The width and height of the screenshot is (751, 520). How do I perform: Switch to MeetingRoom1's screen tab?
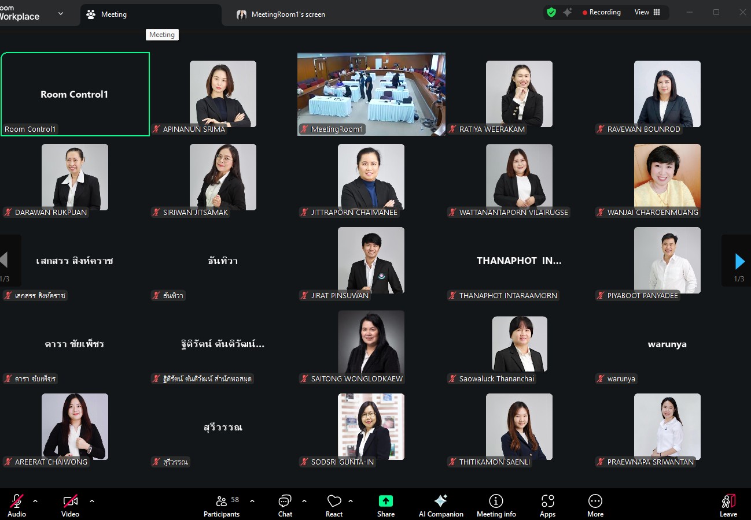(288, 14)
